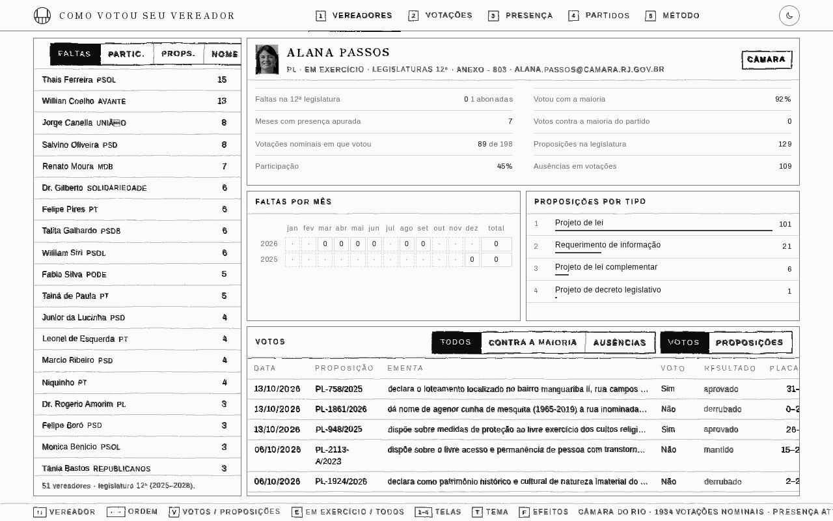The width and height of the screenshot is (833, 521).
Task: Show Todos in the votes filter
Action: (x=456, y=343)
